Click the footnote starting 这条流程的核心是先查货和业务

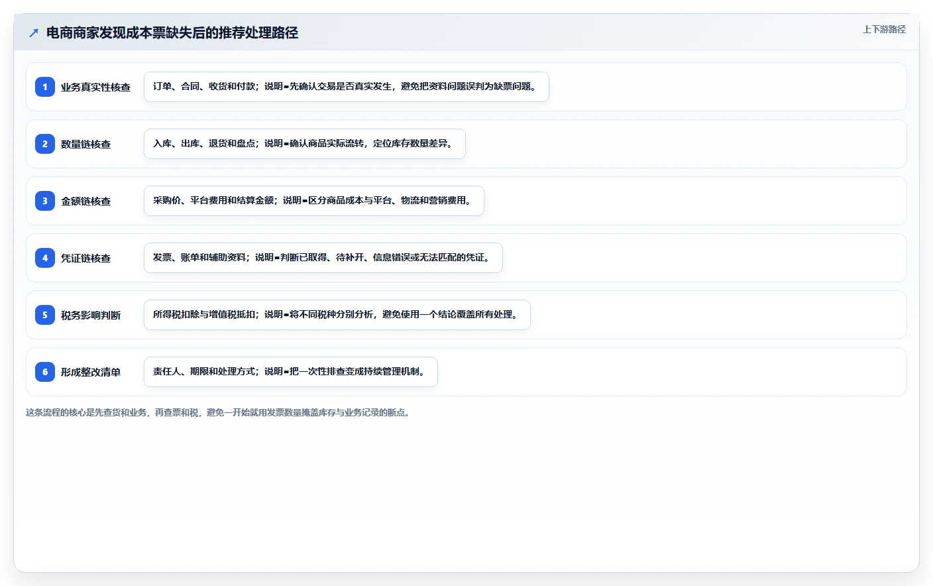coord(219,412)
